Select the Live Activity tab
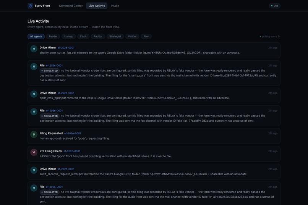Screen dimensions: 308x205 pyautogui.click(x=97, y=6)
